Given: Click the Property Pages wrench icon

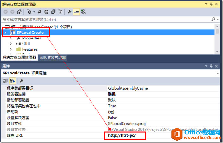Looking at the screenshot, I should [22, 81].
